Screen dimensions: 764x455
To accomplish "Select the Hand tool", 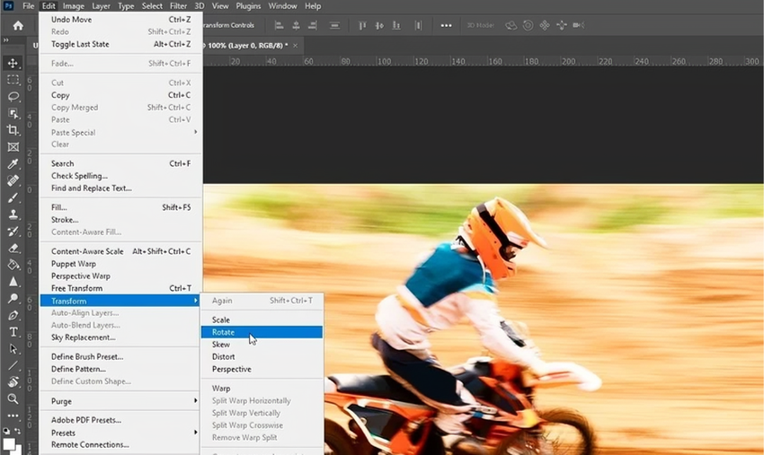I will pyautogui.click(x=13, y=382).
